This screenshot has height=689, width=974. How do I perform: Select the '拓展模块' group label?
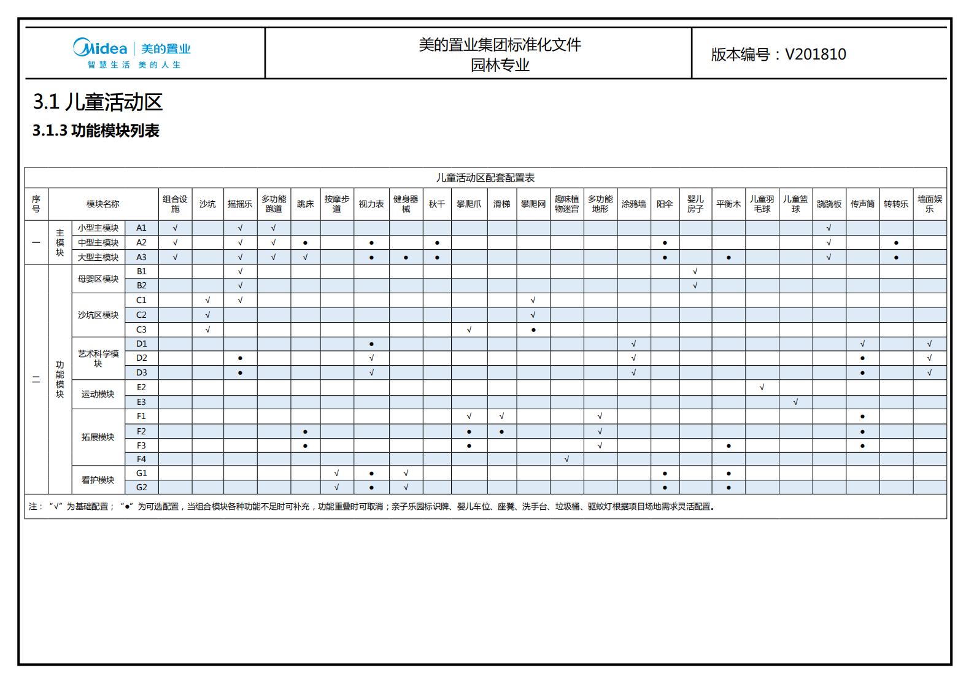coord(98,437)
